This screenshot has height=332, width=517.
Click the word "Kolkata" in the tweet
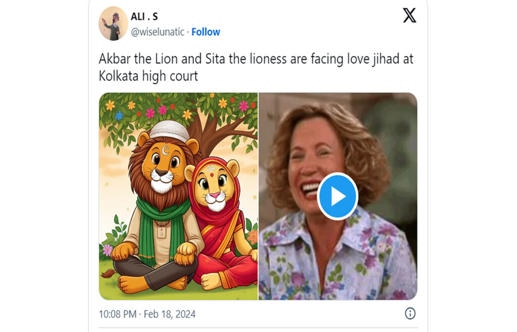[x=120, y=77]
